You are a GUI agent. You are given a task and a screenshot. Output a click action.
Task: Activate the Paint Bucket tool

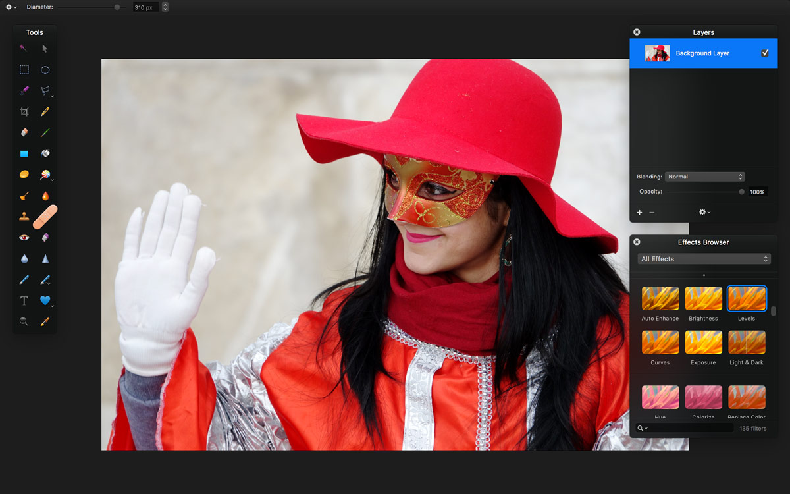45,153
